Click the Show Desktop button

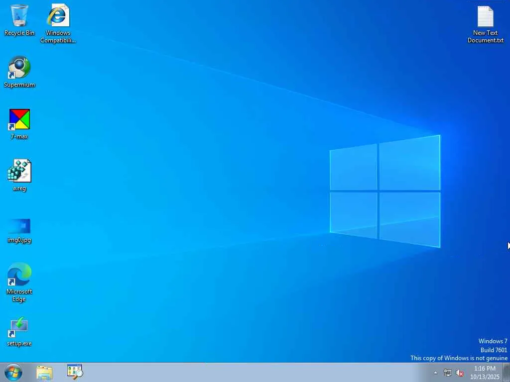click(x=507, y=372)
